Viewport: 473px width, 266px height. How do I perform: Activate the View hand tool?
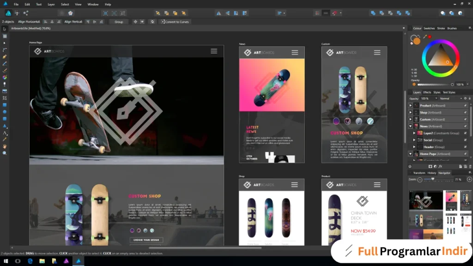click(x=5, y=146)
